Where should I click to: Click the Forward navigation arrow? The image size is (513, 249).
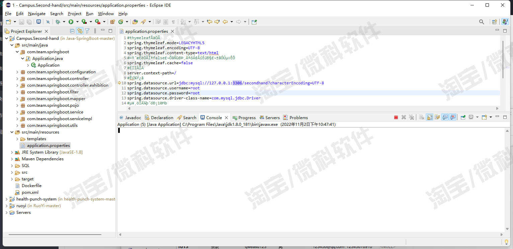tap(238, 22)
